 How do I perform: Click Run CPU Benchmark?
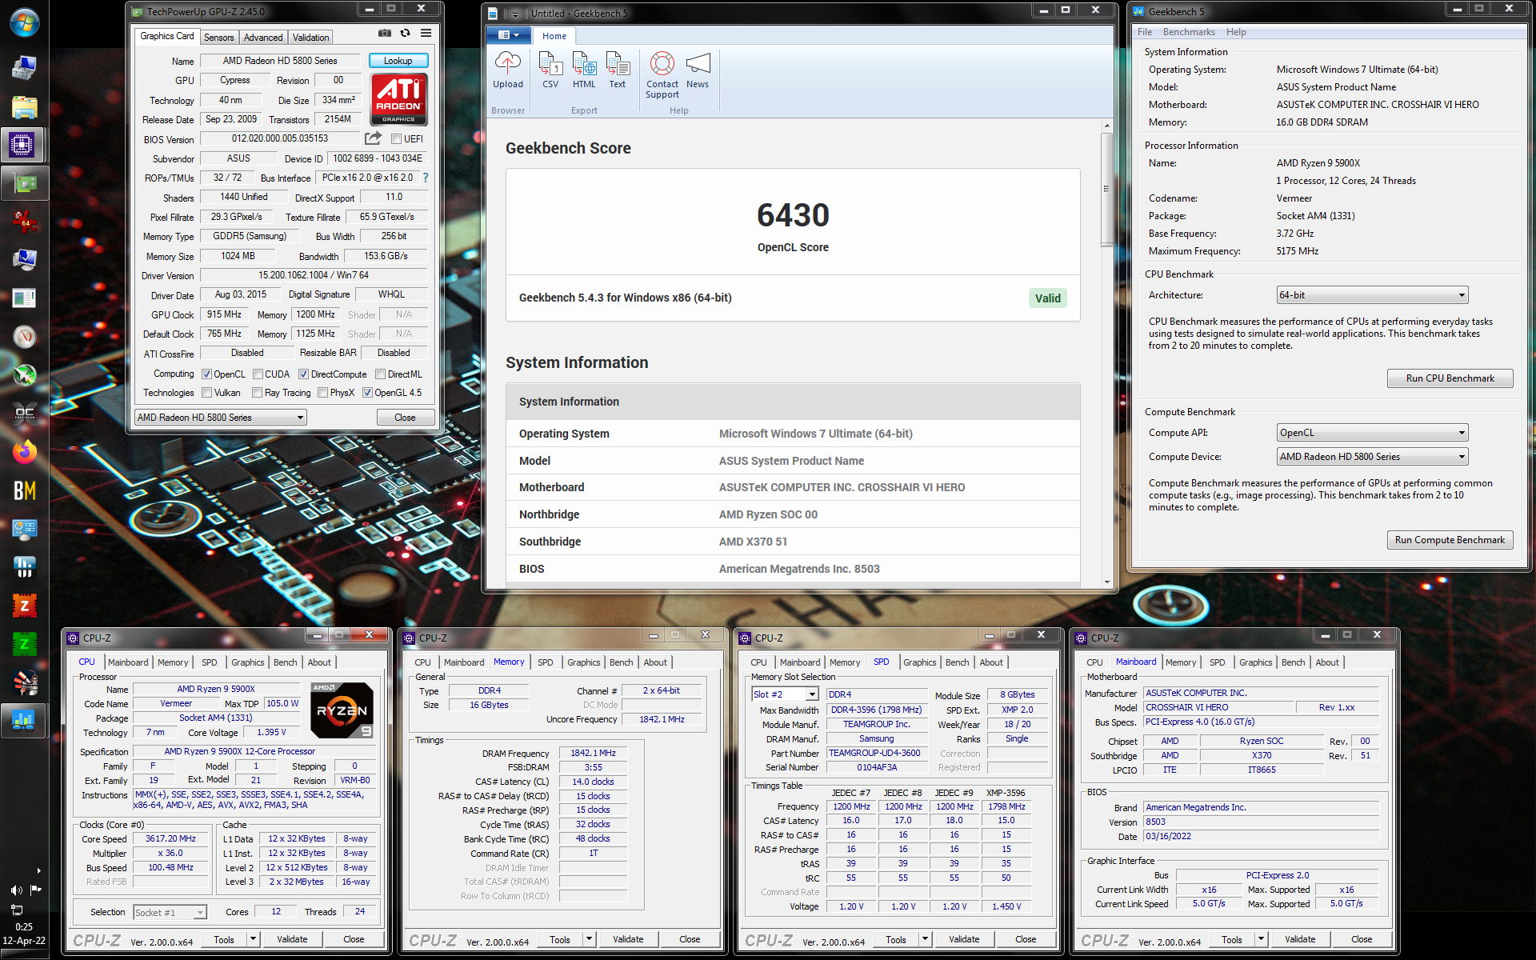point(1450,378)
